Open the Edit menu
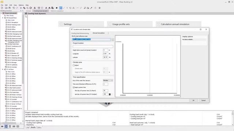The width and height of the screenshot is (234, 131). (6, 5)
